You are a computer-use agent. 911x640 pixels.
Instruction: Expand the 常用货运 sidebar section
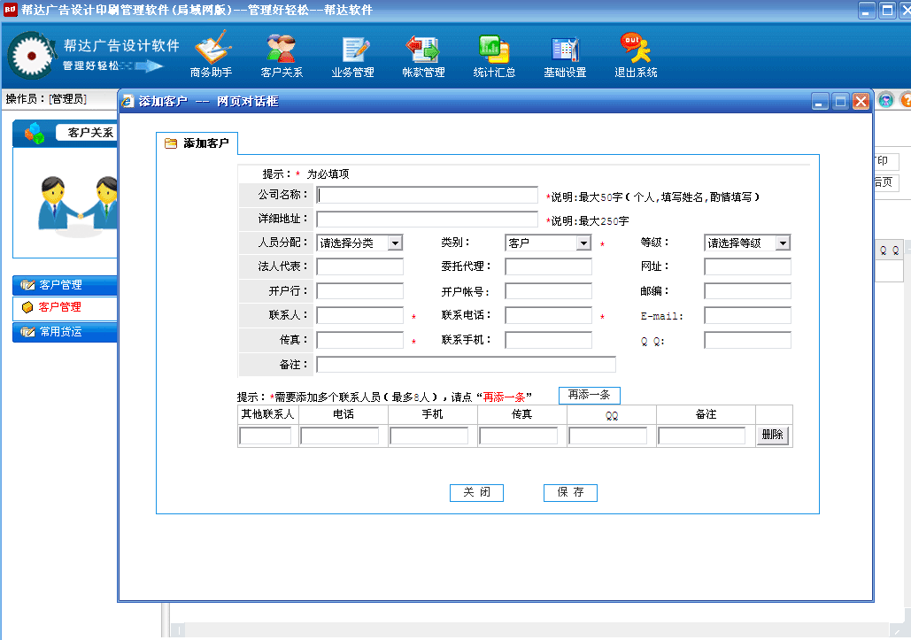pyautogui.click(x=66, y=332)
